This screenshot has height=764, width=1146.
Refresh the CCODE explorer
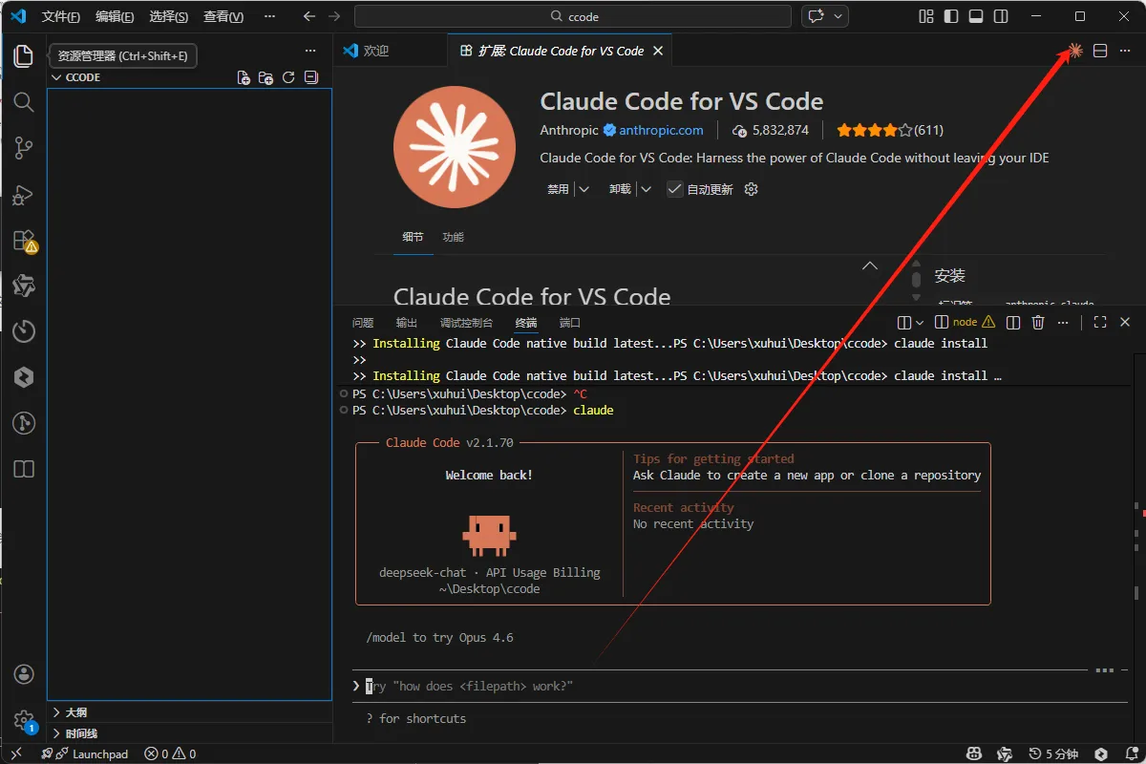pos(288,77)
